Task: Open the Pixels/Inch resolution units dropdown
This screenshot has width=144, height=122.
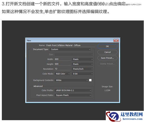Action: [x=82, y=69]
